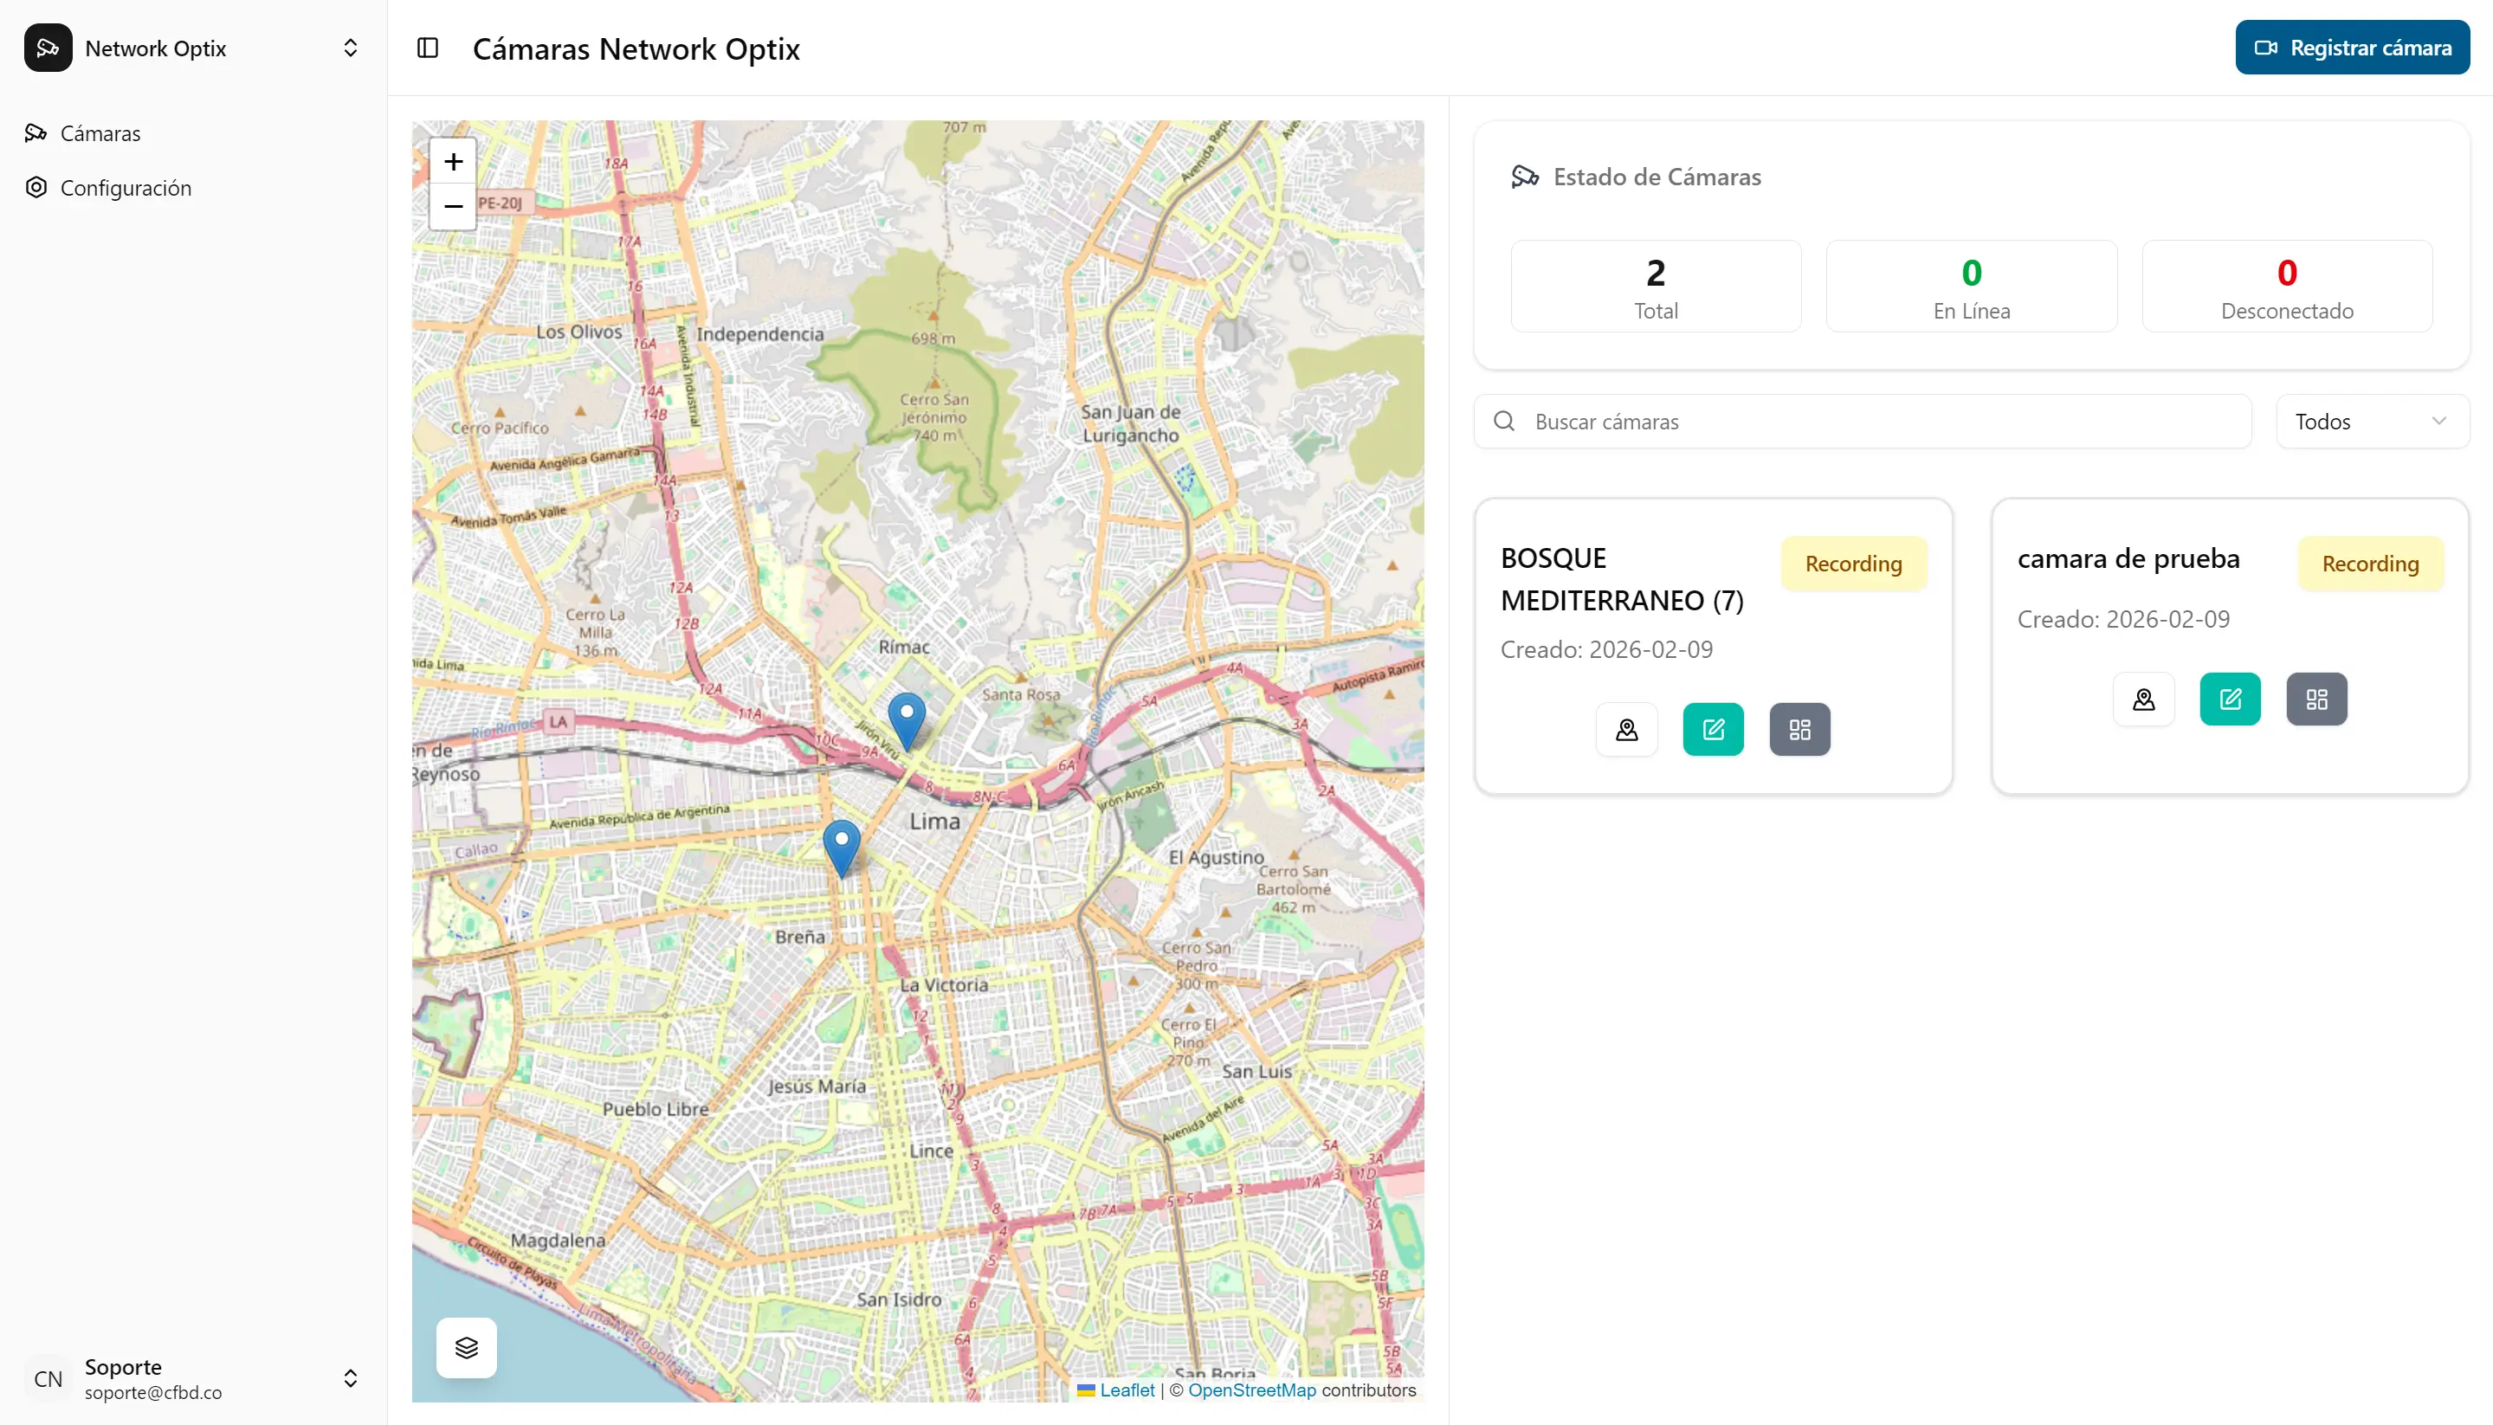Expand the Network Optix workspace switcher
The height and width of the screenshot is (1425, 2493).
tap(351, 47)
